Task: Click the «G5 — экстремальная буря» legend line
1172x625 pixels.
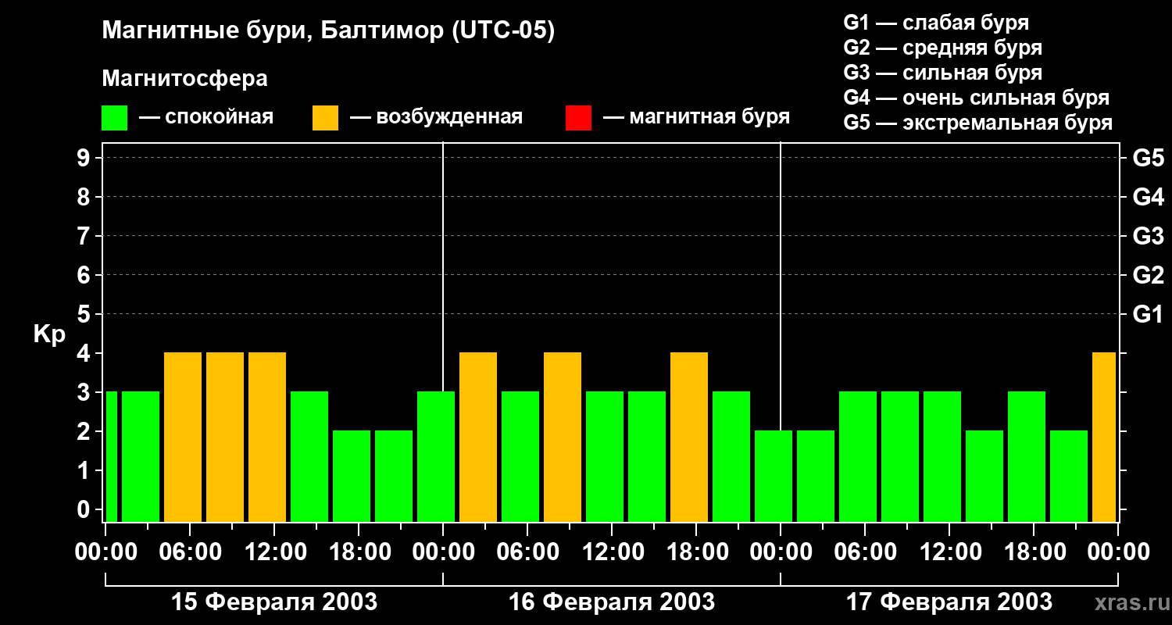Action: 978,123
